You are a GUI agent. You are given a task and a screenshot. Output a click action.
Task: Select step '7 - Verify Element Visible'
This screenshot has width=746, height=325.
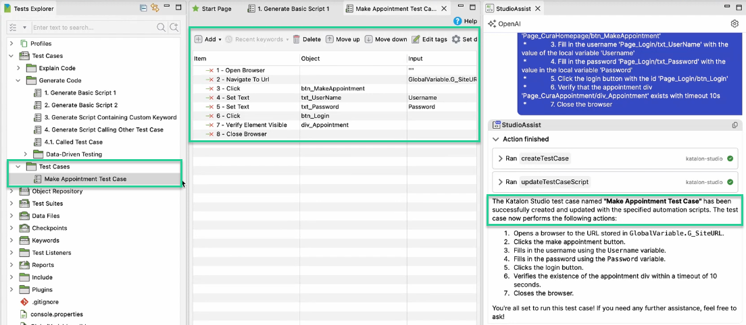coord(334,125)
